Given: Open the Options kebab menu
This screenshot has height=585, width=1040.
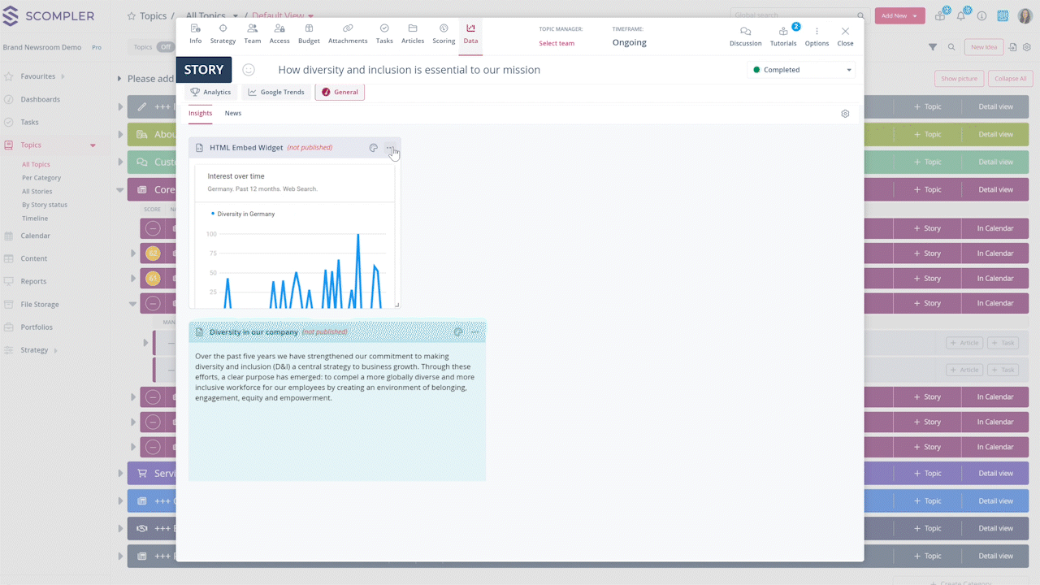Looking at the screenshot, I should (817, 32).
